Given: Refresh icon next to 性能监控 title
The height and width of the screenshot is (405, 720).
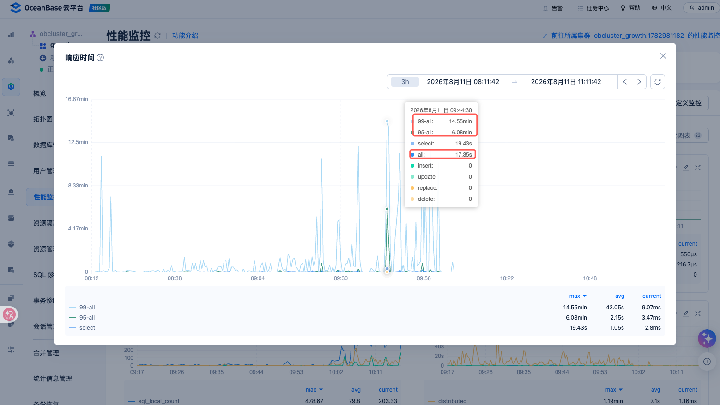Looking at the screenshot, I should point(157,36).
